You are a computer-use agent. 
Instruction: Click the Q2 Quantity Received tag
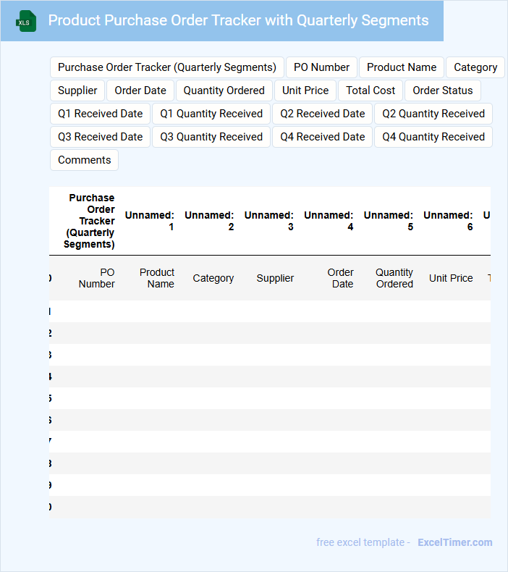pyautogui.click(x=433, y=114)
